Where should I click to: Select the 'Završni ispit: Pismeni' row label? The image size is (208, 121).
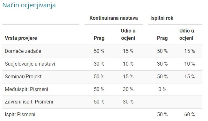[29, 102]
